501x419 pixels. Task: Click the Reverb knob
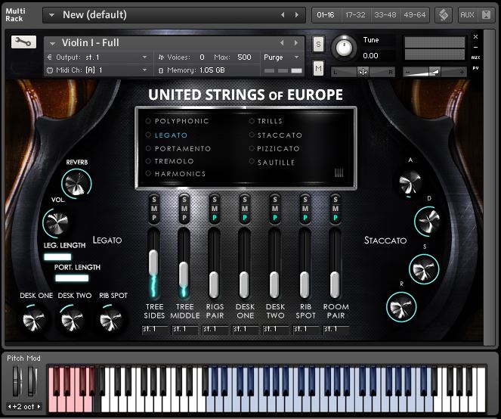[x=76, y=182]
